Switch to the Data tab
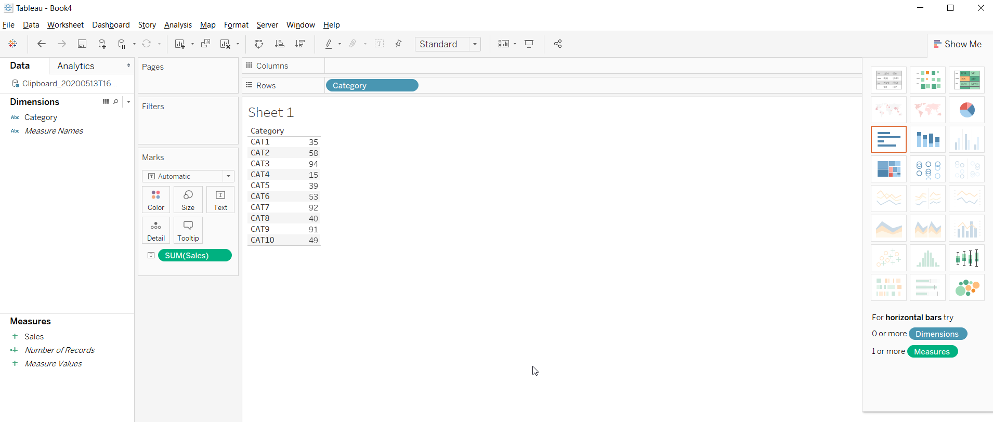 point(20,65)
